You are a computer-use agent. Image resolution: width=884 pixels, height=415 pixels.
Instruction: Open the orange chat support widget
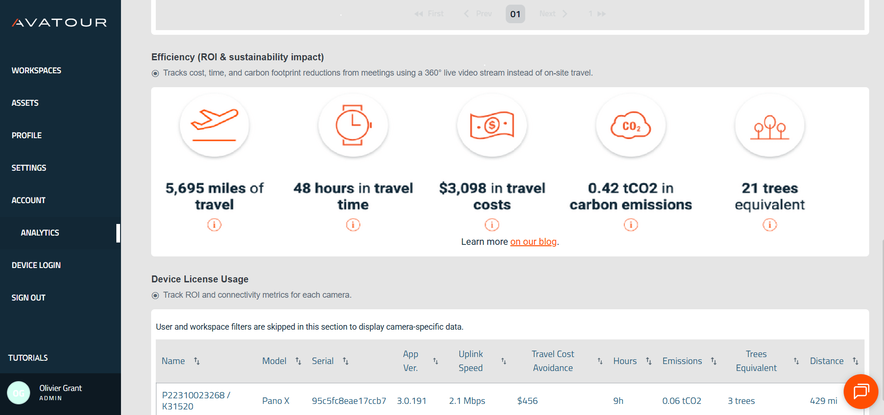(861, 391)
